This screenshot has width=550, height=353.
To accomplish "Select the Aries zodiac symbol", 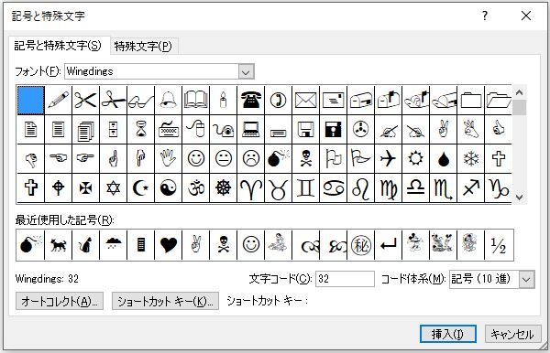I will point(251,187).
